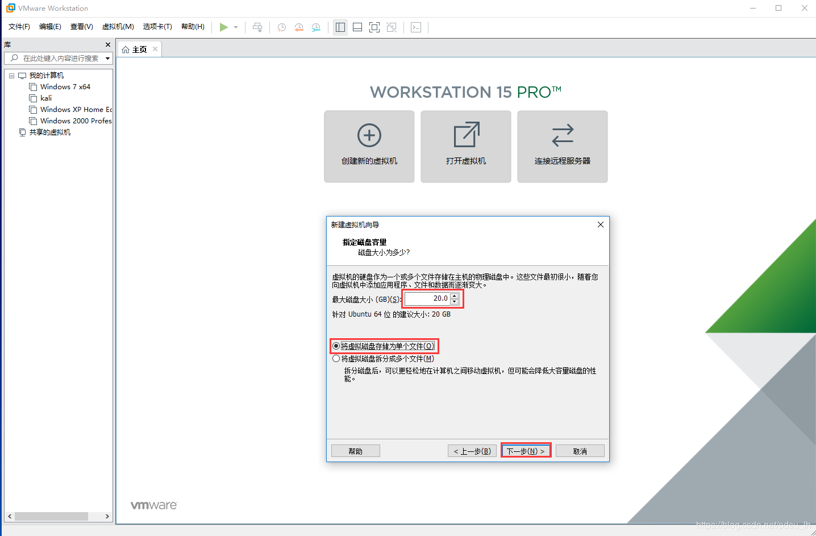Click the console view terminal icon
This screenshot has height=536, width=816.
point(416,27)
